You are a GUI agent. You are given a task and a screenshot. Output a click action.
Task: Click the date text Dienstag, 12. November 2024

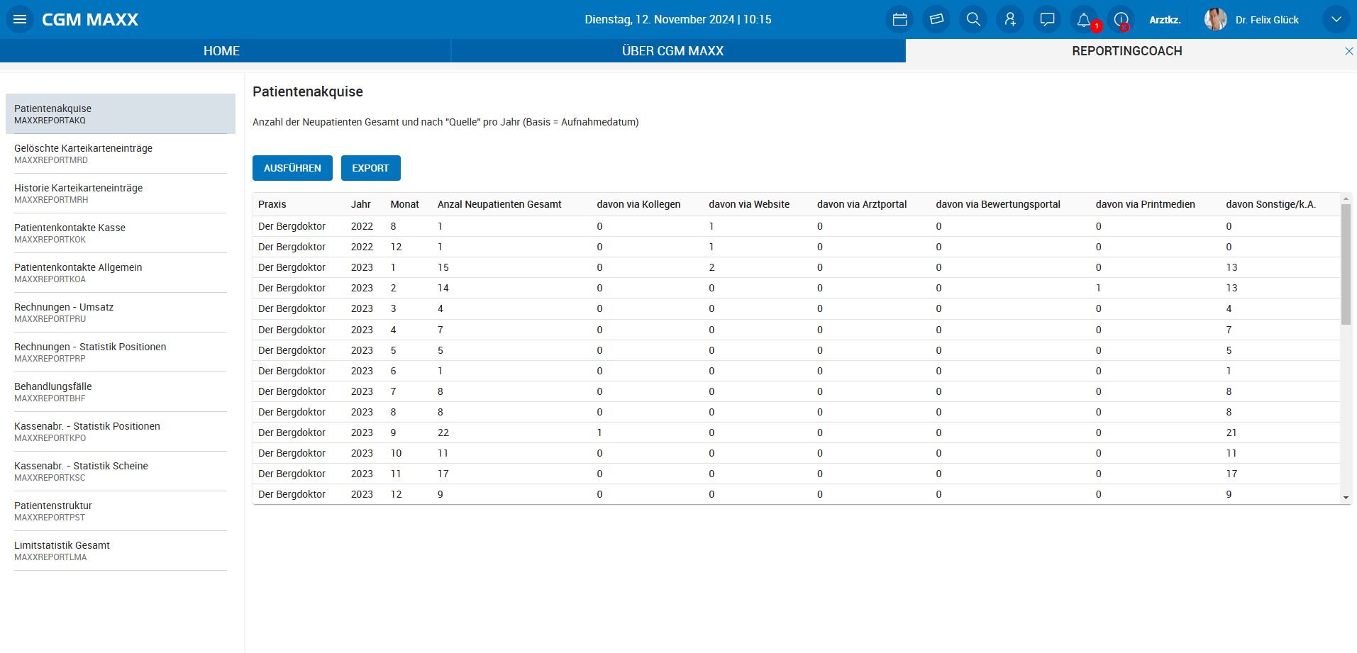coord(659,20)
